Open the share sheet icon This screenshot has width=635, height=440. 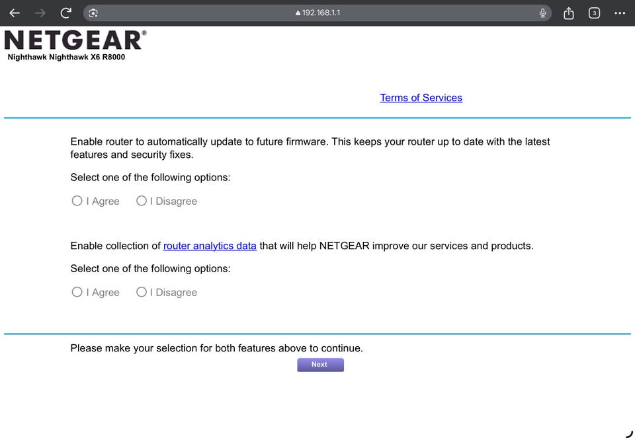click(x=569, y=13)
